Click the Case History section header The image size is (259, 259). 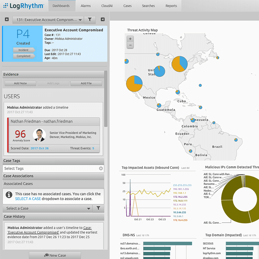tap(53, 217)
